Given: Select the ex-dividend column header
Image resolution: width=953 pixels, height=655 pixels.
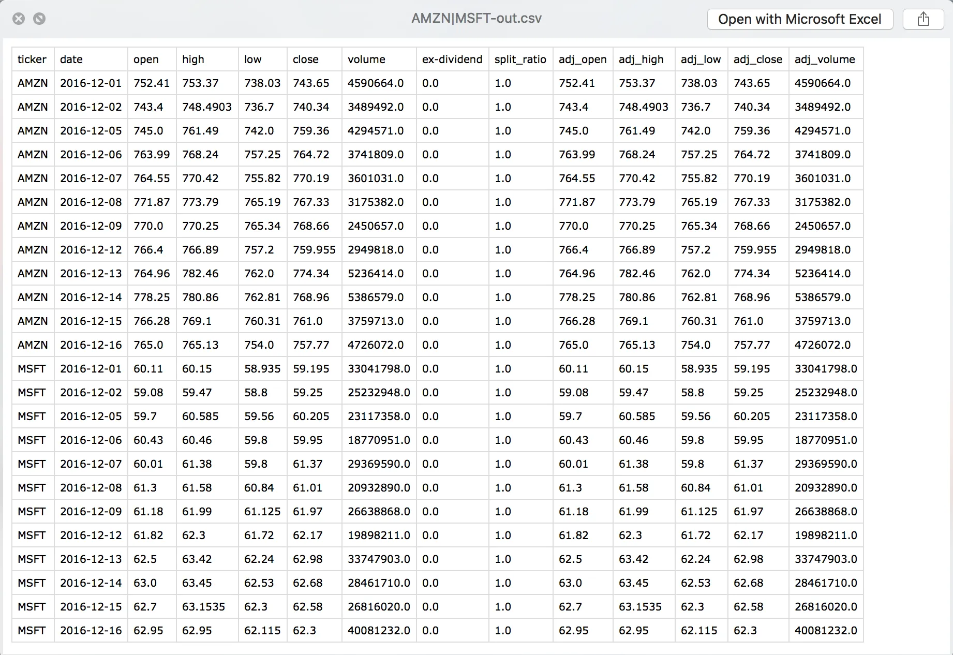Looking at the screenshot, I should click(452, 59).
